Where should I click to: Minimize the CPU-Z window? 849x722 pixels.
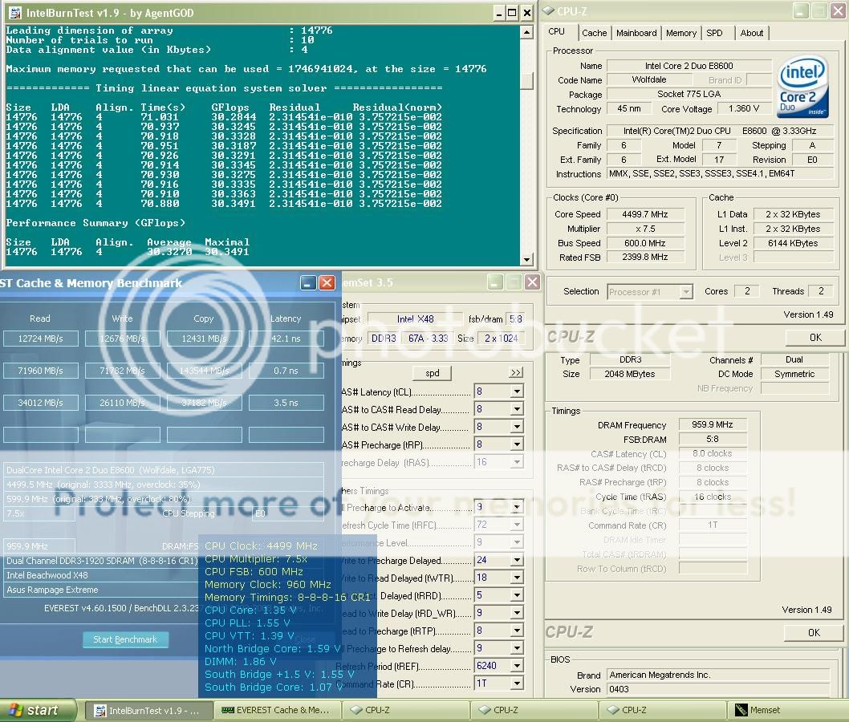pyautogui.click(x=801, y=10)
